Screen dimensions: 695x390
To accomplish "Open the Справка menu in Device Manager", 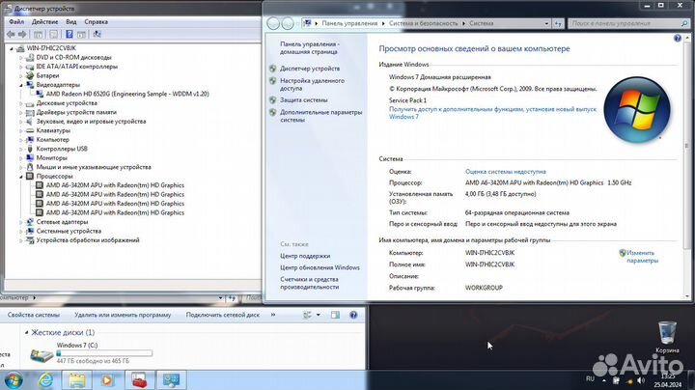I will (97, 21).
